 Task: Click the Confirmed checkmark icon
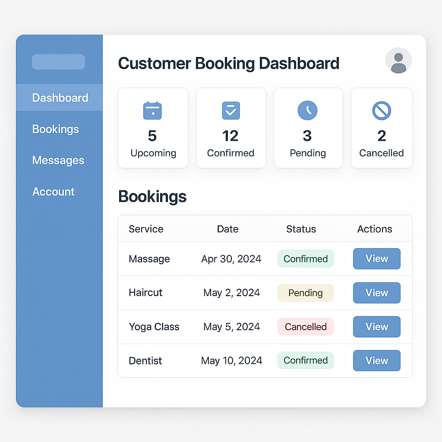point(230,110)
